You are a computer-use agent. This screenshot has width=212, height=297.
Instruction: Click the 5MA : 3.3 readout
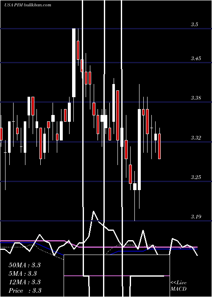(23, 274)
